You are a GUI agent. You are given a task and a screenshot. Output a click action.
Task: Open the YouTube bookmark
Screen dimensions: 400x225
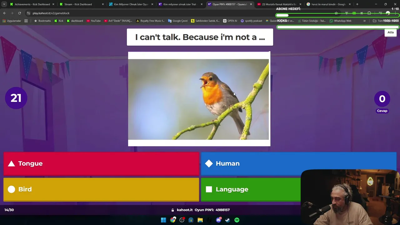[94, 21]
